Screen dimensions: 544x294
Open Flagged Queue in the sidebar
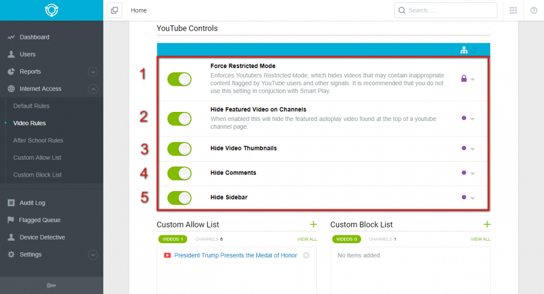[x=39, y=220]
